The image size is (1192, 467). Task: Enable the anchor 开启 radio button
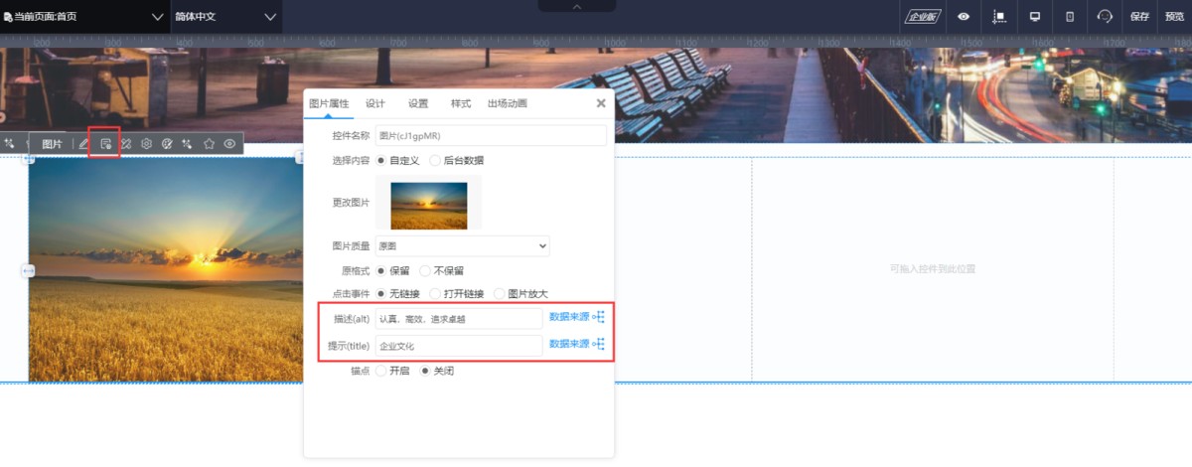point(381,371)
